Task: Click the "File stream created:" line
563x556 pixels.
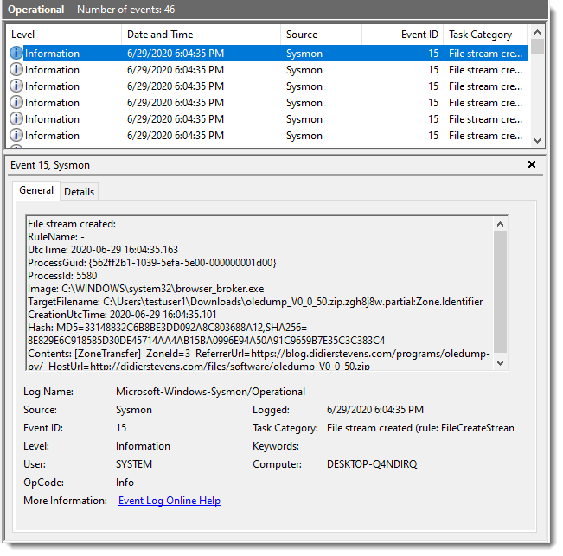Action: [72, 224]
